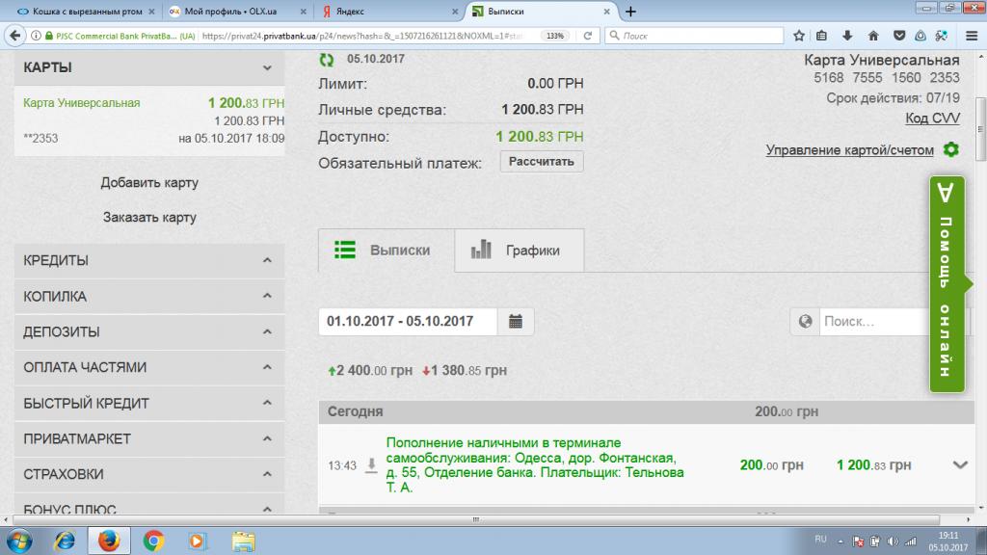Viewport: 987px width, 555px height.
Task: Go to the browser home page icon
Action: 873,36
